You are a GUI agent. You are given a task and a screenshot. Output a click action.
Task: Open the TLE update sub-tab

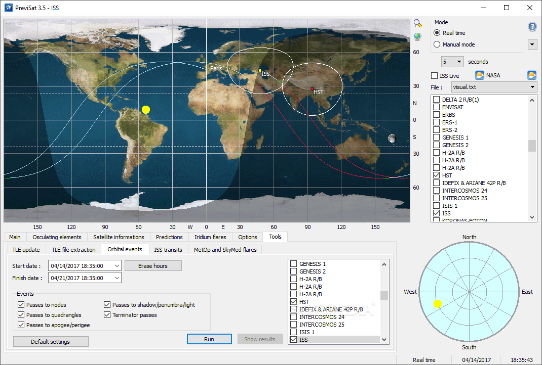click(x=26, y=250)
